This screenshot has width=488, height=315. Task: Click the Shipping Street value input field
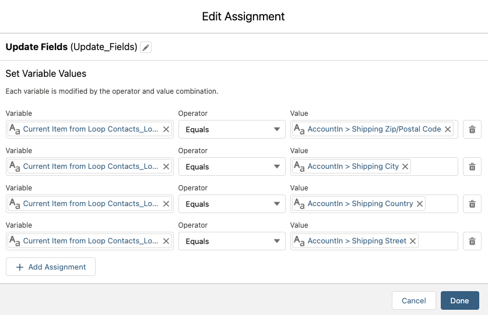tap(437, 241)
